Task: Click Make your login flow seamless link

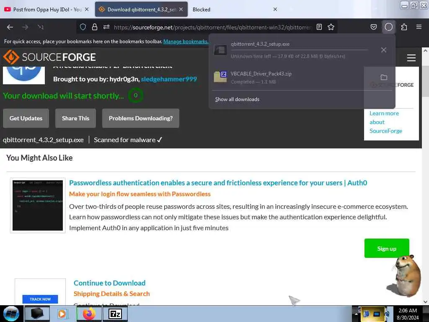Action: pyautogui.click(x=140, y=194)
